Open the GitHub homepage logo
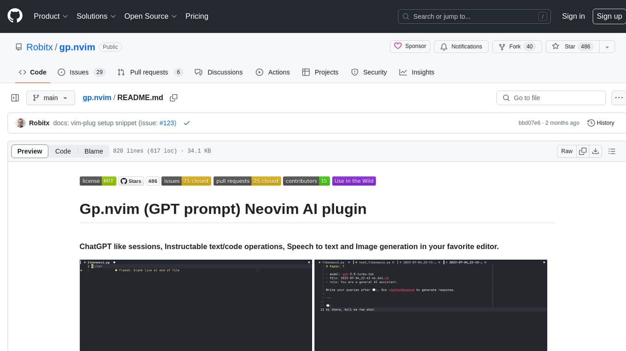 click(15, 16)
